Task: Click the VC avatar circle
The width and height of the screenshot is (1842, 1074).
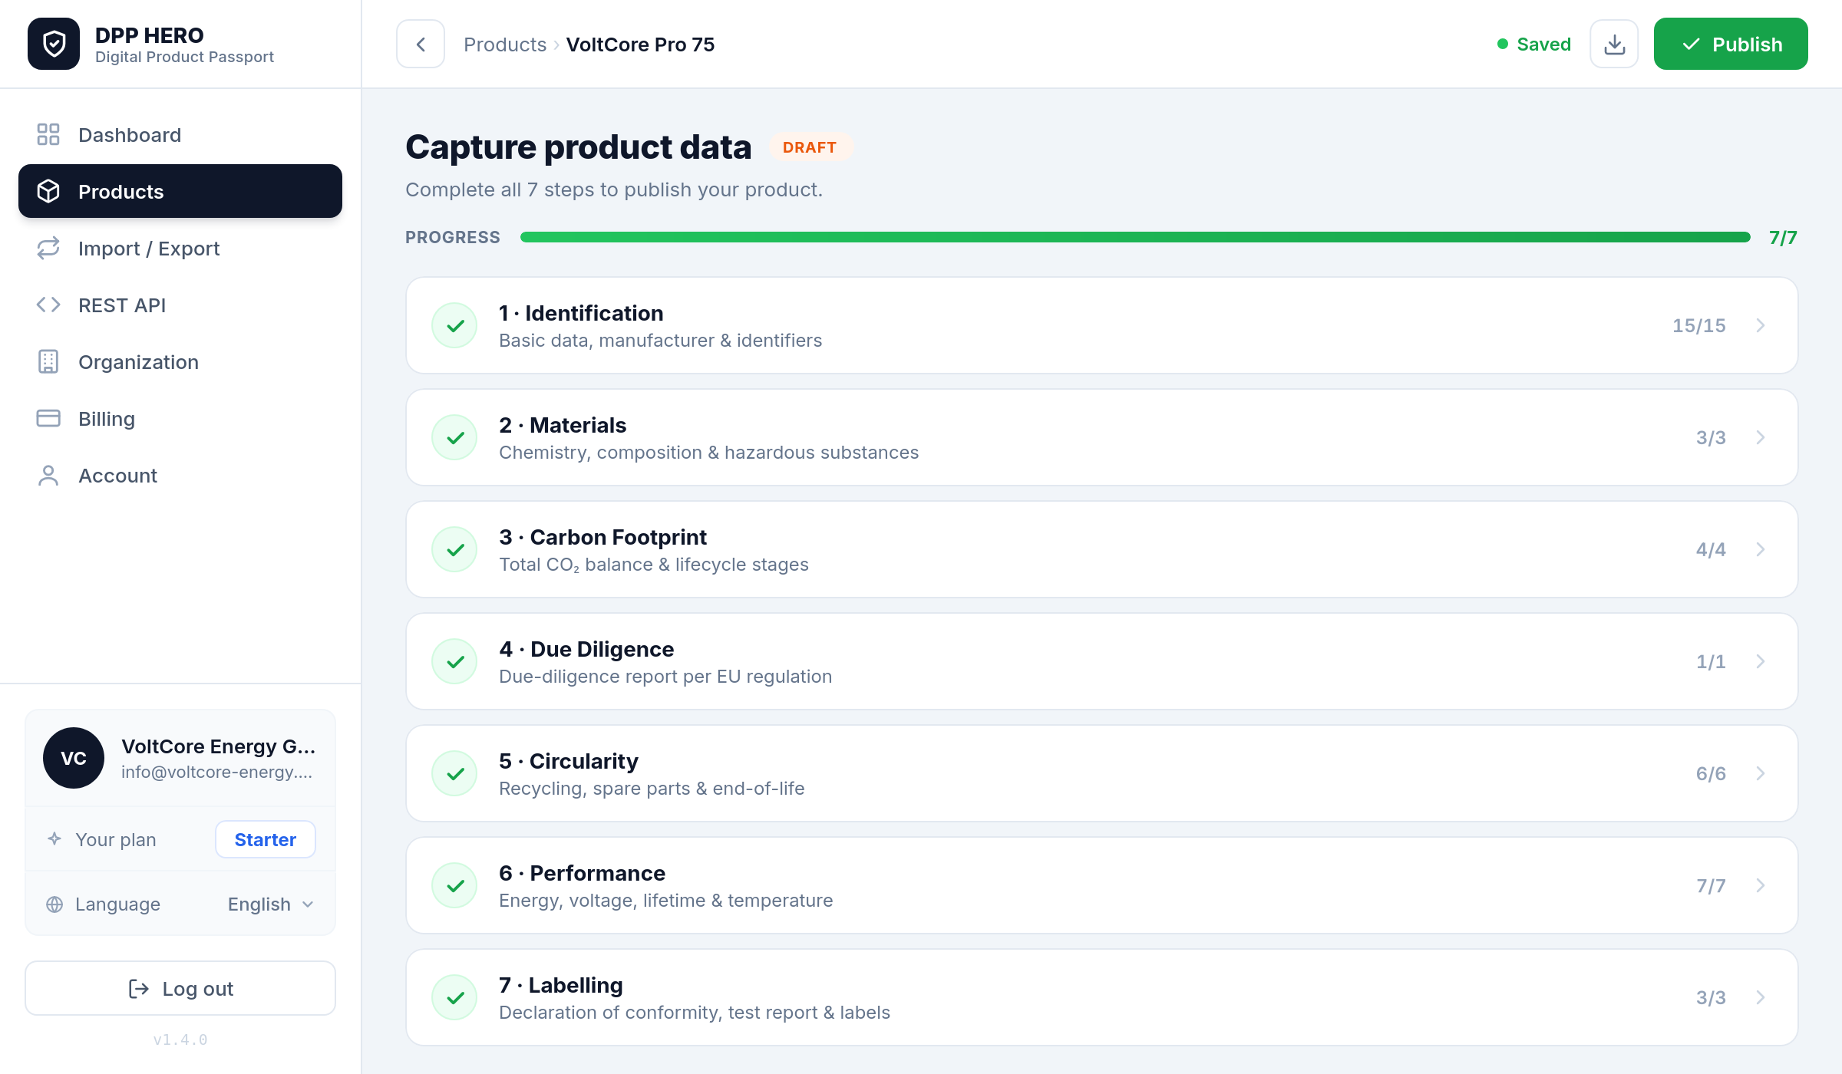Action: pos(74,758)
